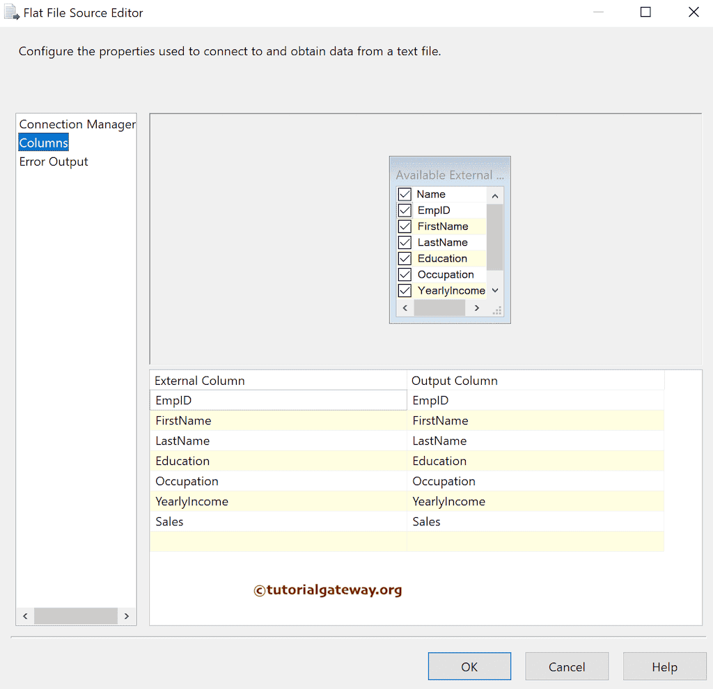Viewport: 713px width, 689px height.
Task: Uncheck the YearlyIncome checkbox
Action: click(x=405, y=290)
